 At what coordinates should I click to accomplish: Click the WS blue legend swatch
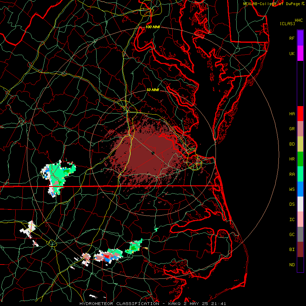pos(300,189)
